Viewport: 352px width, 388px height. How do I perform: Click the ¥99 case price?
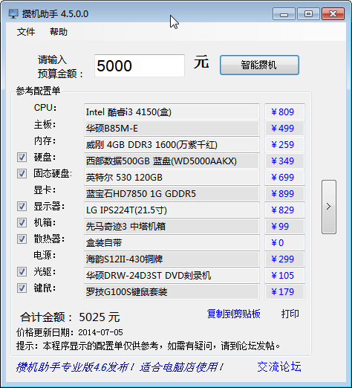(284, 227)
